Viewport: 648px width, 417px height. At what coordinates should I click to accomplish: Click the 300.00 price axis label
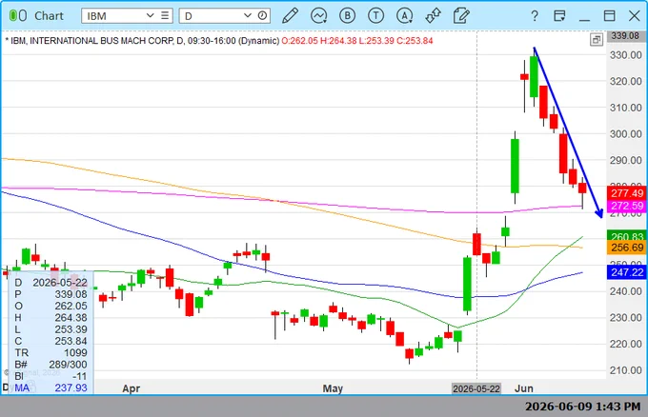[626, 134]
